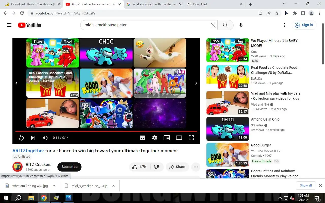Image resolution: width=325 pixels, height=203 pixels.
Task: Start voice search with the microphone
Action: click(x=241, y=25)
